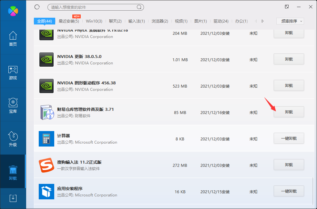Click the 计算器 calculator icon
The image size is (317, 209).
click(x=46, y=139)
